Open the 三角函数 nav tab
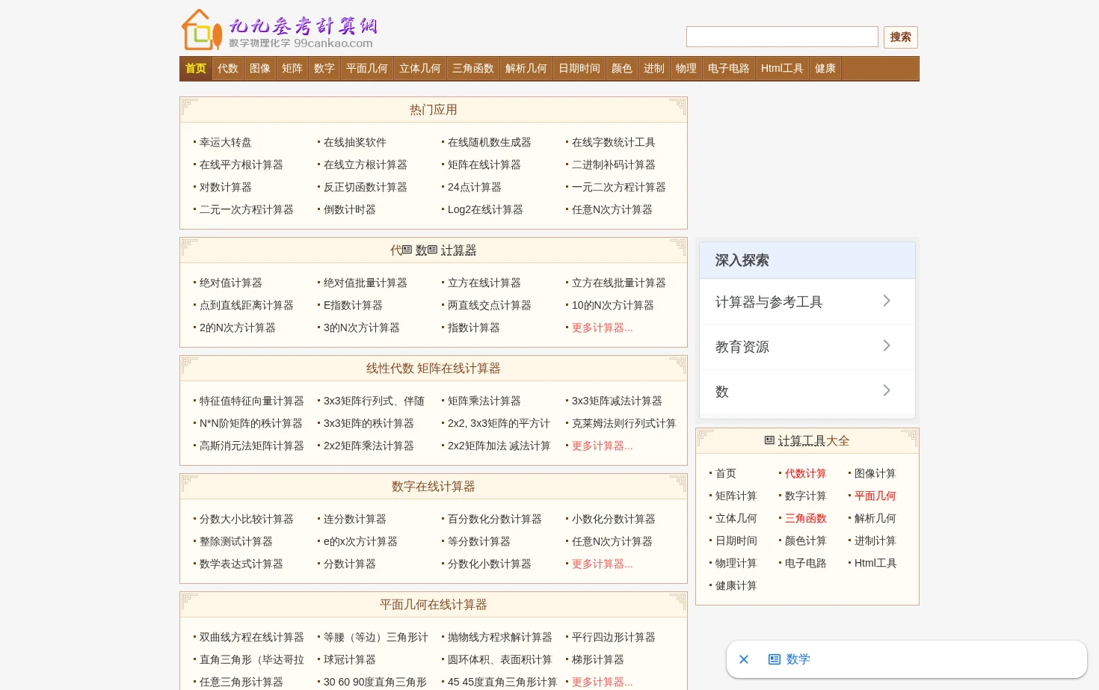Image resolution: width=1099 pixels, height=690 pixels. (473, 68)
